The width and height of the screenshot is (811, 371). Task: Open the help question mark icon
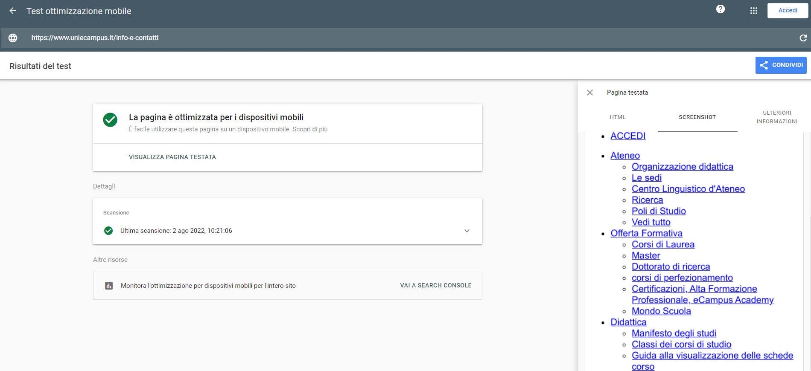click(x=721, y=9)
